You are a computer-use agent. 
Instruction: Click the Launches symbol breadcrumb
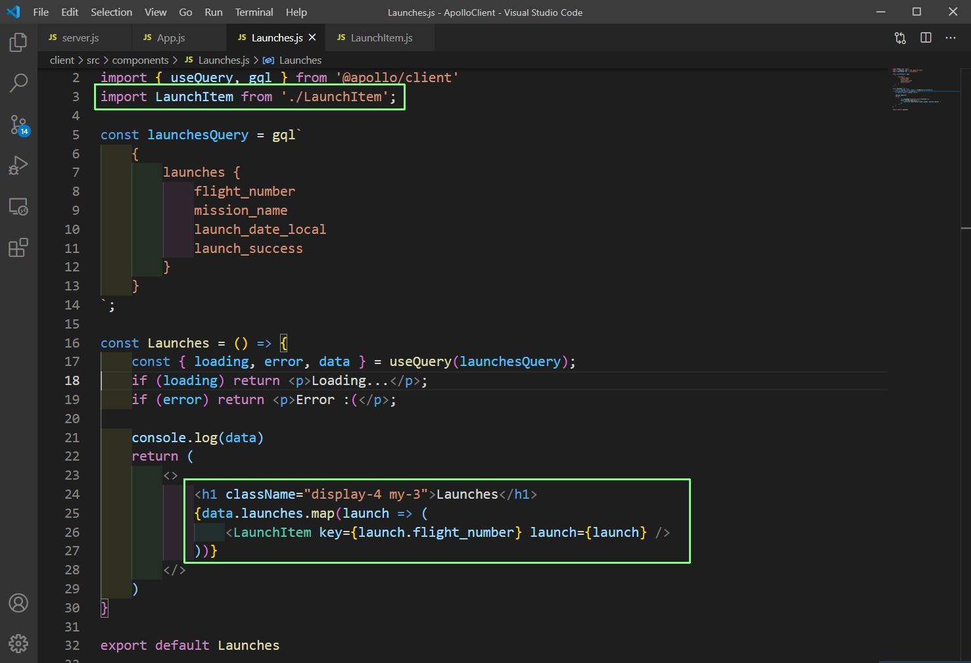300,60
